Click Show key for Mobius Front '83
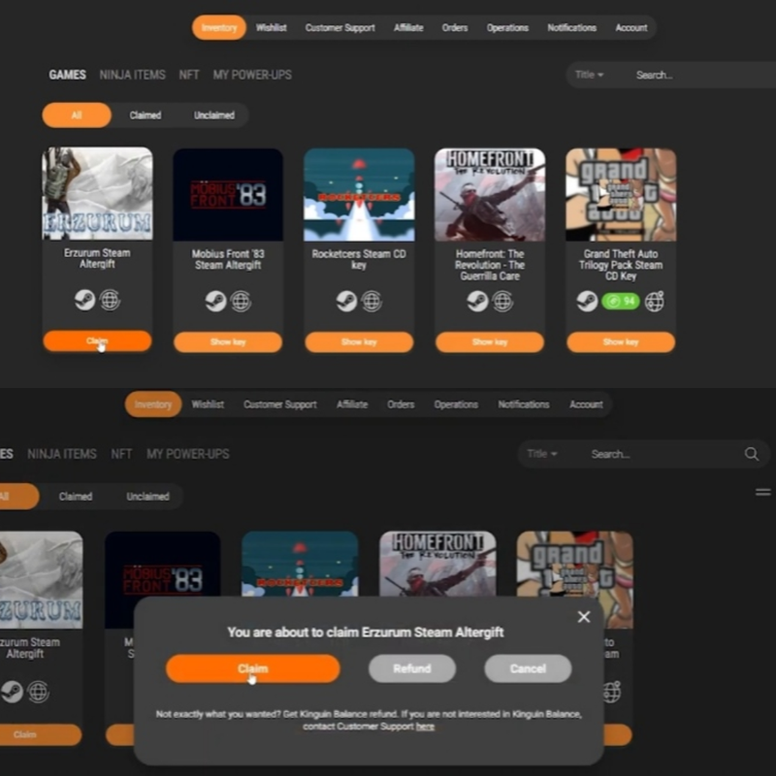The height and width of the screenshot is (776, 776). tap(228, 342)
